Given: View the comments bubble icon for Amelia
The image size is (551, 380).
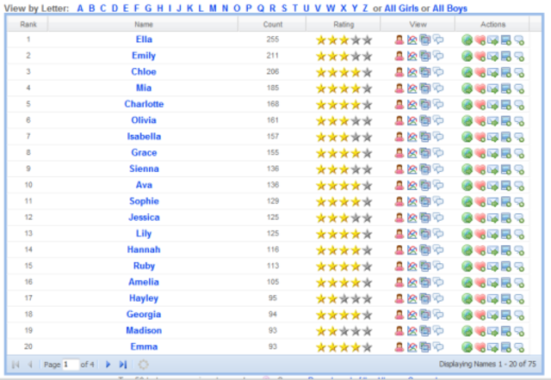Looking at the screenshot, I should (x=438, y=282).
